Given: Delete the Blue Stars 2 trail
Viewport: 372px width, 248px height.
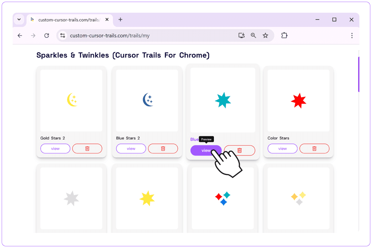Looking at the screenshot, I should tap(163, 148).
